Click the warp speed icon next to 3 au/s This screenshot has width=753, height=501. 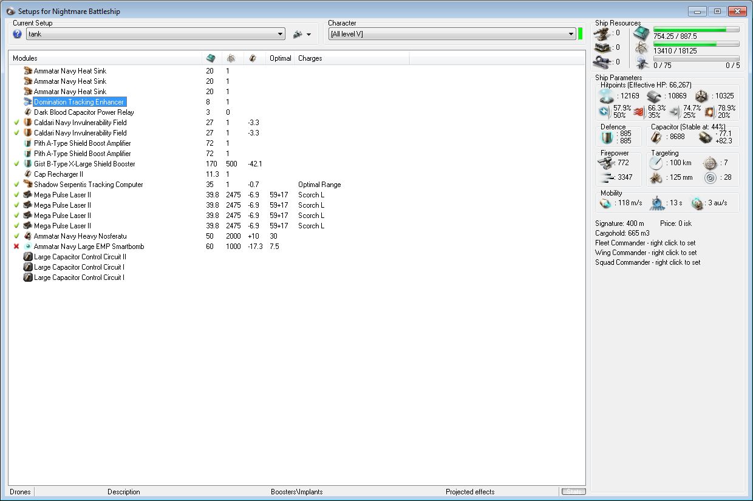click(697, 203)
